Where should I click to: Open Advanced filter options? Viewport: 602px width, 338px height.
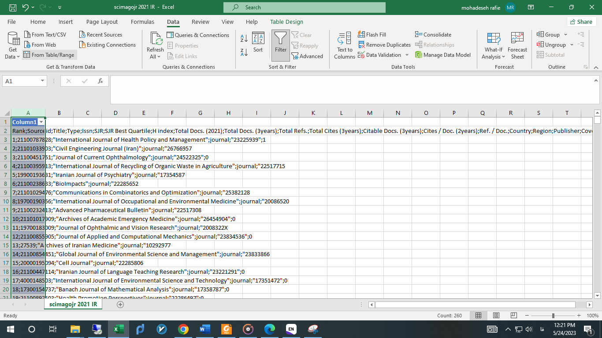[x=307, y=56]
